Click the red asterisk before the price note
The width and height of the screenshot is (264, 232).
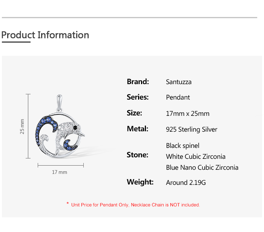pyautogui.click(x=68, y=204)
